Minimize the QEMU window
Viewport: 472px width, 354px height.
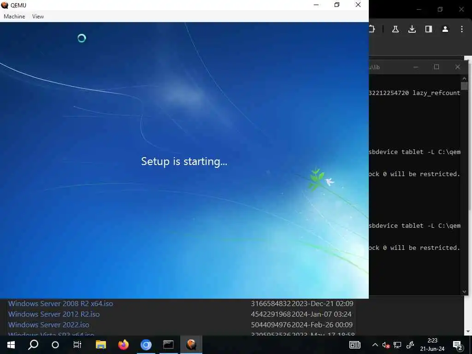click(316, 5)
